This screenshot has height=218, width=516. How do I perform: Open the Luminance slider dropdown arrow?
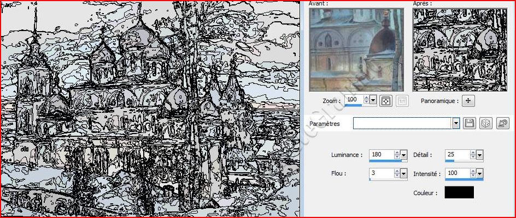coord(404,155)
